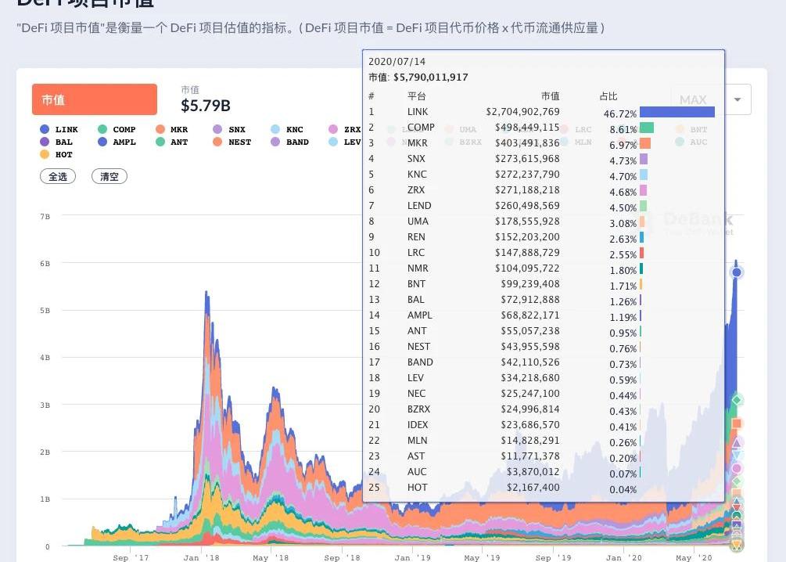Viewport: 786px width, 562px height.
Task: Click the NEST orange legend marker
Action: [x=217, y=142]
